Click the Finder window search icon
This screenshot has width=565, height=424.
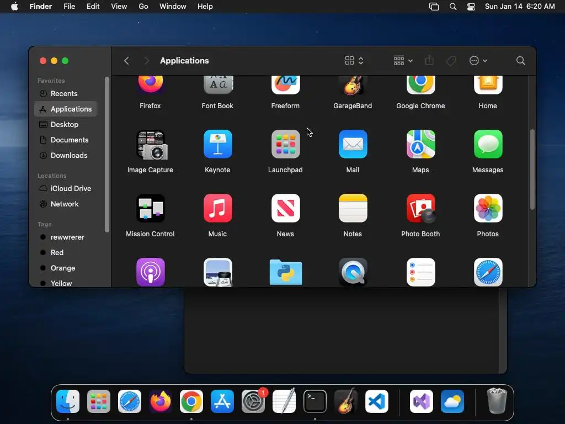520,61
